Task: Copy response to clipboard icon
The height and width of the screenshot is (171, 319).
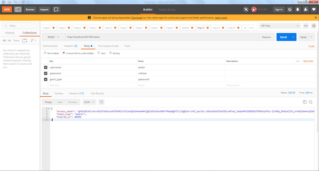Action: (x=305, y=102)
